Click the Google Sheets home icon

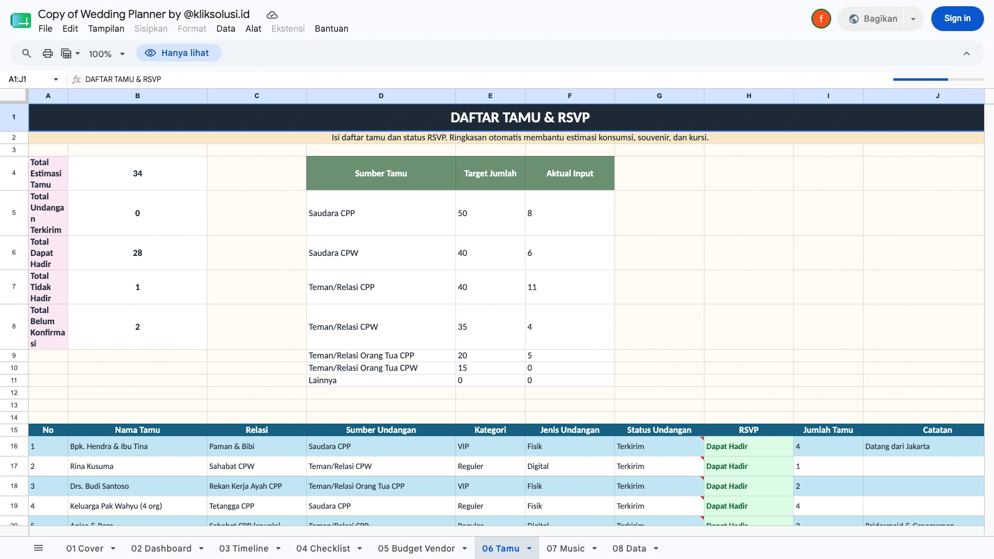(x=21, y=20)
